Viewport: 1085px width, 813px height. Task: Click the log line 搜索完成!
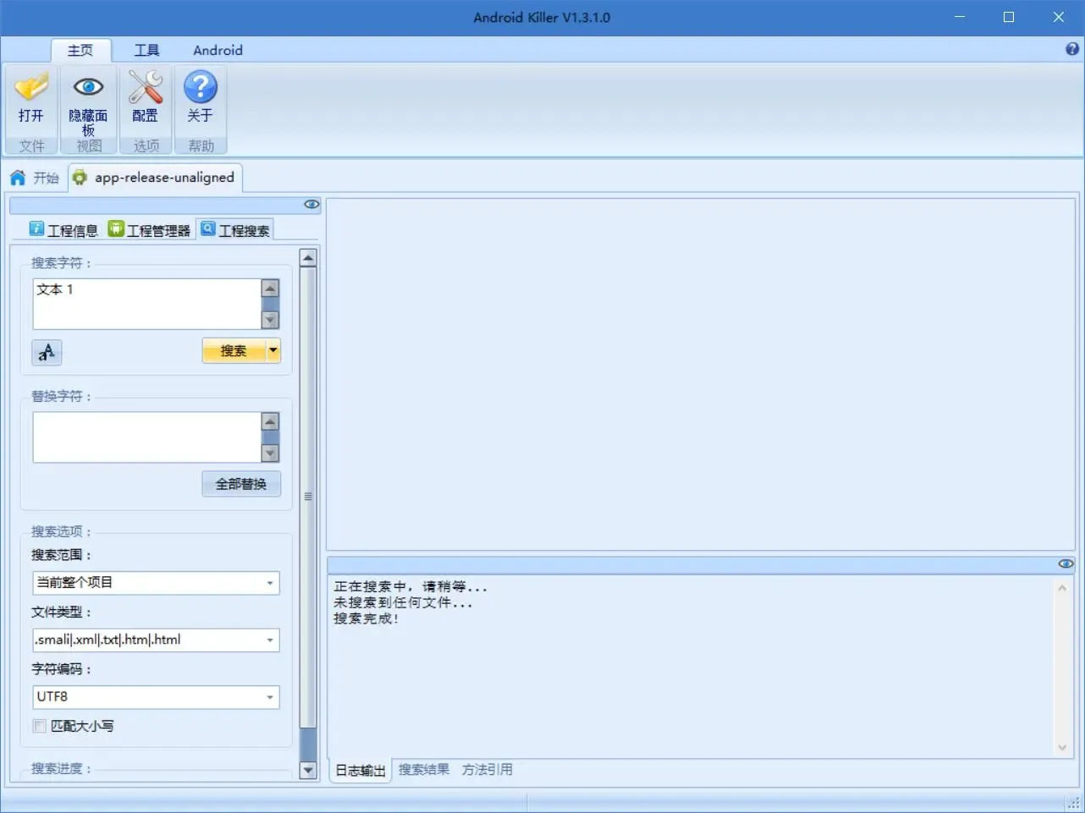366,618
